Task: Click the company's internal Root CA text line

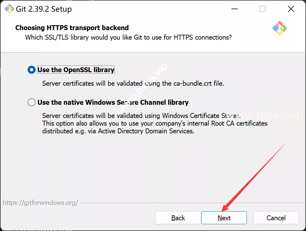Action: click(155, 123)
